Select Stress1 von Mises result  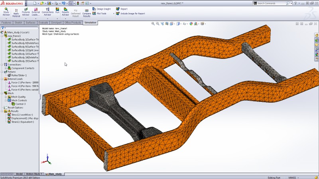[22, 115]
